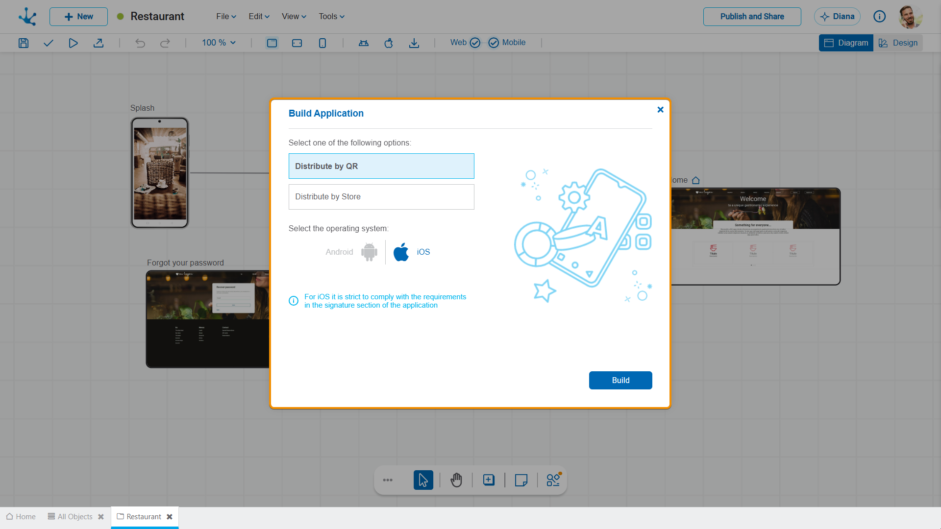Run the application with Play icon

[x=73, y=43]
